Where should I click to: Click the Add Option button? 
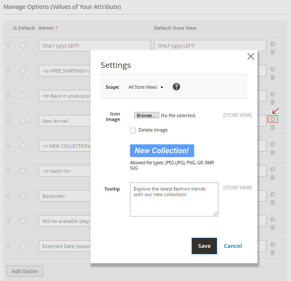[x=25, y=271]
